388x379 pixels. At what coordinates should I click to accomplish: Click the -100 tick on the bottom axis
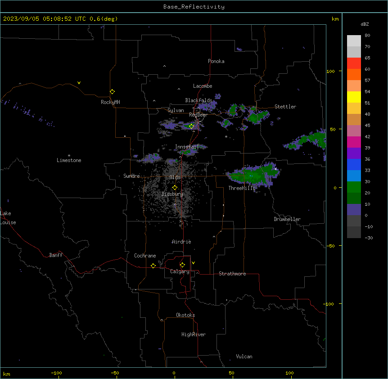coord(56,373)
